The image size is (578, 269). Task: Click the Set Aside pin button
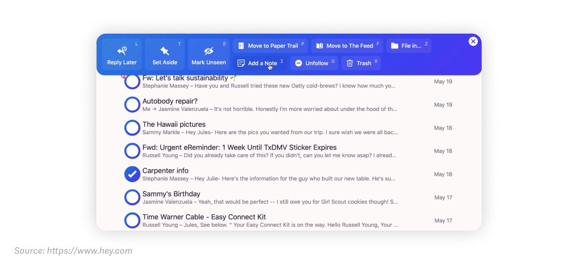(165, 54)
